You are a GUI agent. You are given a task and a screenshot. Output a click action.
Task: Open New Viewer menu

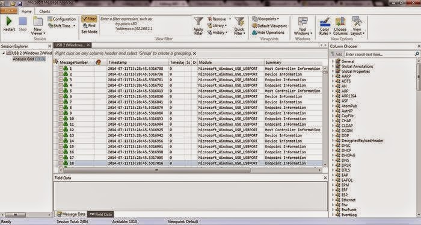pyautogui.click(x=38, y=26)
